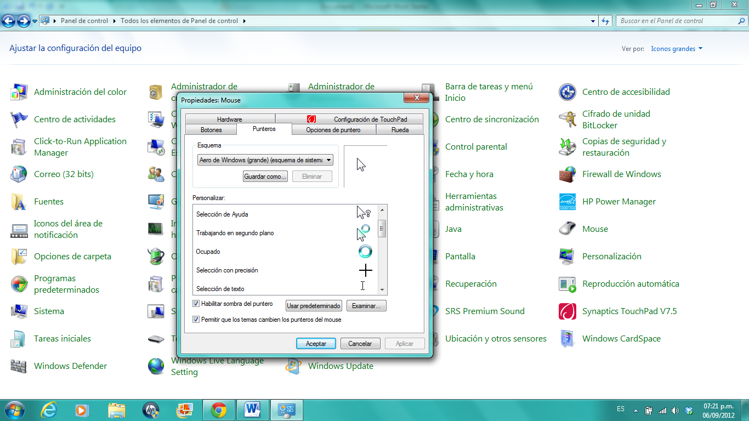Open the Java control panel
The width and height of the screenshot is (749, 421).
[453, 229]
